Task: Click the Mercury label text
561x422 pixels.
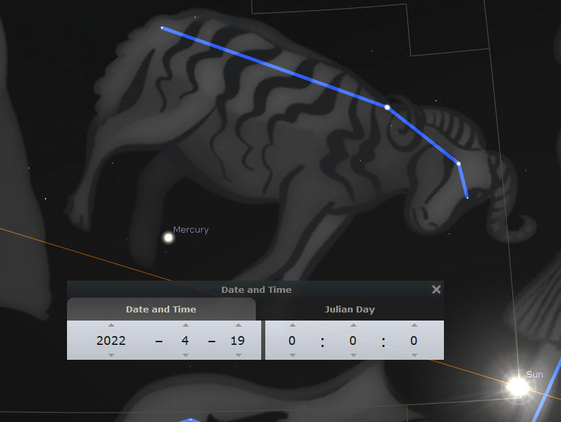Action: coord(191,229)
